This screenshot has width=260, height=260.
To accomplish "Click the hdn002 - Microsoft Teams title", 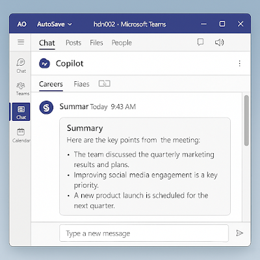I will (x=130, y=24).
